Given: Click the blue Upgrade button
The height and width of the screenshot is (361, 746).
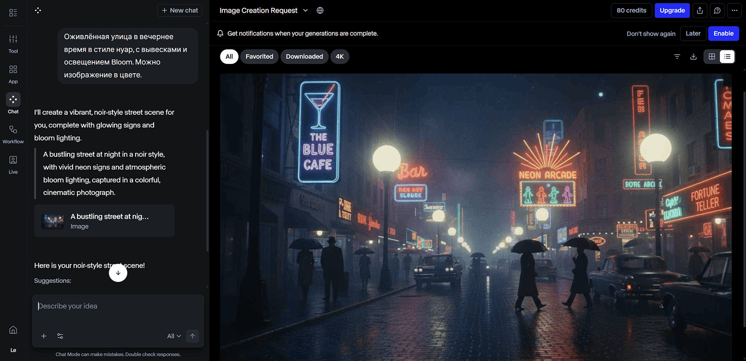Looking at the screenshot, I should (x=672, y=11).
